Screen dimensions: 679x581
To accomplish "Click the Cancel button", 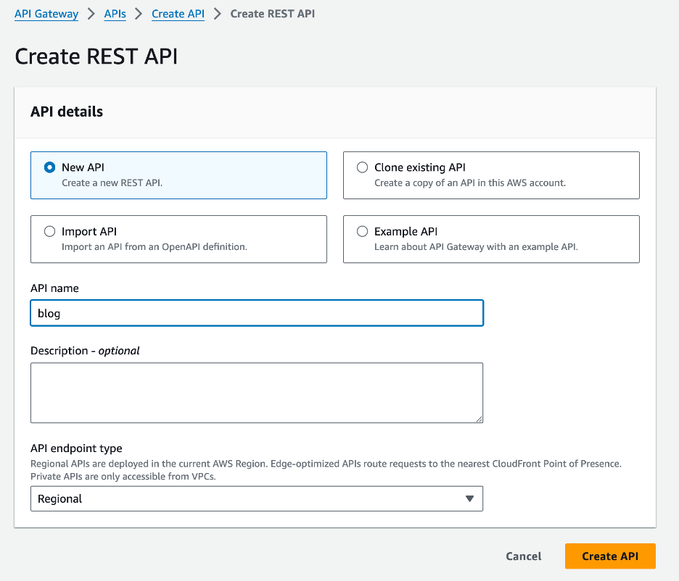I will (523, 556).
